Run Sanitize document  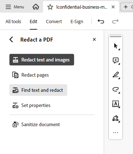pos(36,124)
